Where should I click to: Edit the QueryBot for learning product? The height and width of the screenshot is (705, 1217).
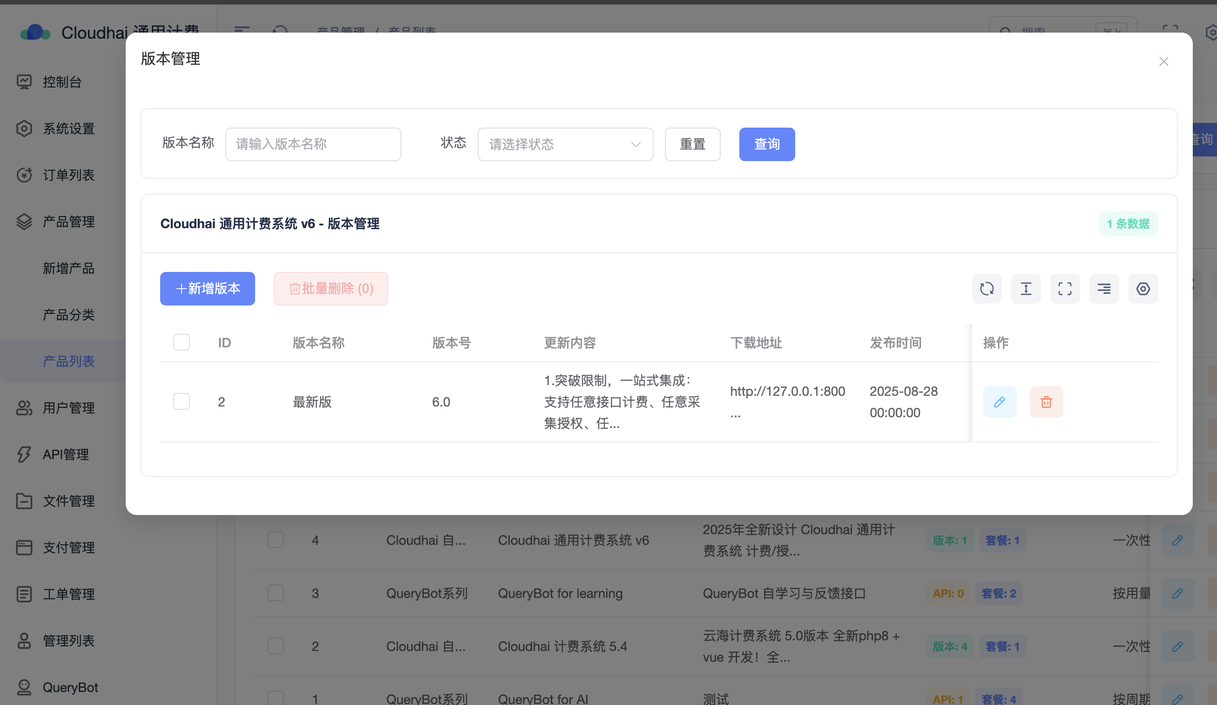coord(1177,593)
